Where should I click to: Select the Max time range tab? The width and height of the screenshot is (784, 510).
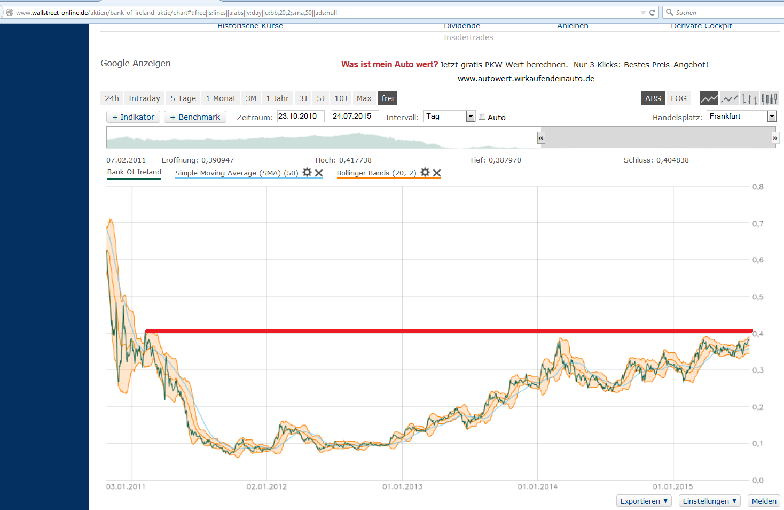(x=364, y=98)
